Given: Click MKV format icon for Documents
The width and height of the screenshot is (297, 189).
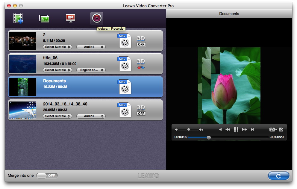Looking at the screenshot, I should point(125,87).
